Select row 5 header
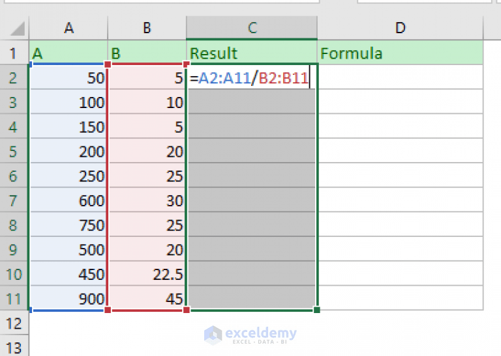501x356 pixels. tap(14, 151)
